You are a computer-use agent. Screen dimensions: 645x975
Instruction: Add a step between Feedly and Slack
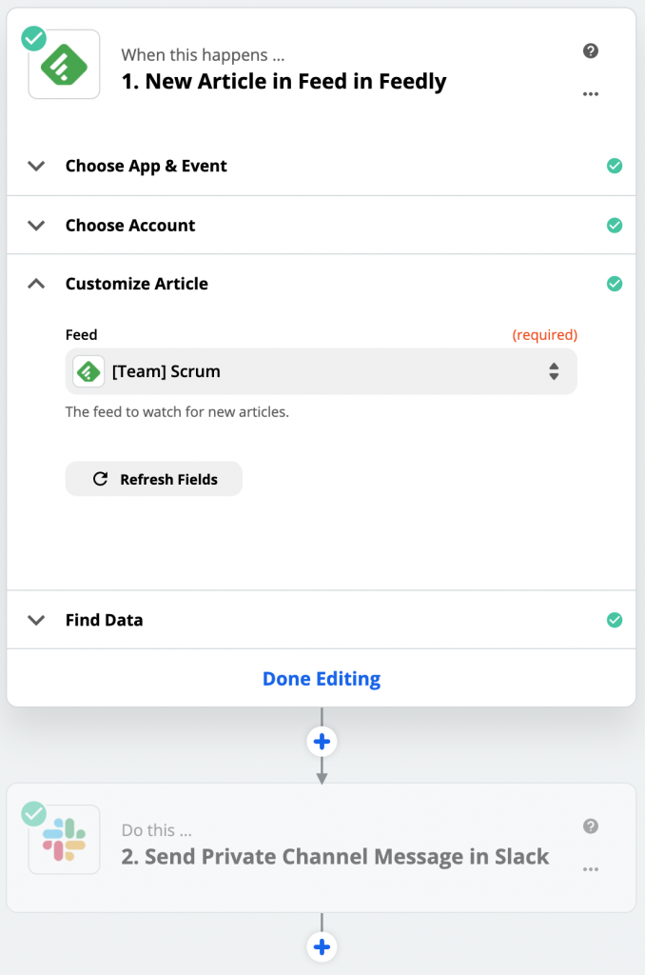[322, 741]
